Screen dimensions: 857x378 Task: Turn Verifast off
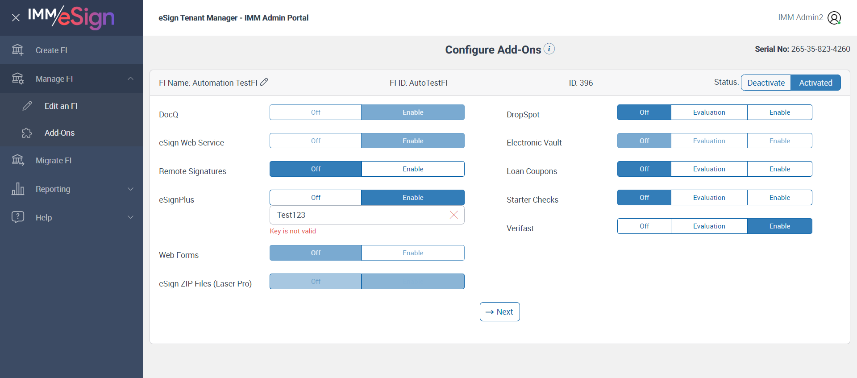point(644,226)
